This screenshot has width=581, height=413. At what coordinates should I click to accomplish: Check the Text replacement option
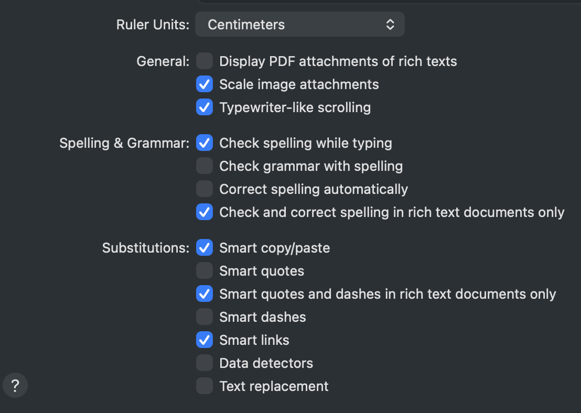pyautogui.click(x=205, y=386)
